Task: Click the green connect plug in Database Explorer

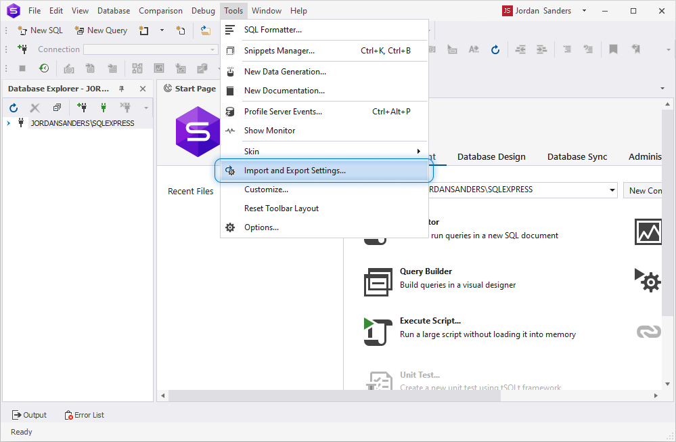Action: pos(104,107)
